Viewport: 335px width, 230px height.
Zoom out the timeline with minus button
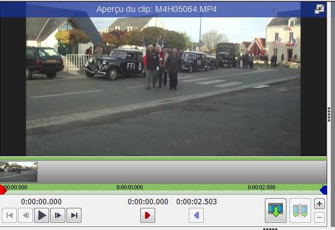319,217
